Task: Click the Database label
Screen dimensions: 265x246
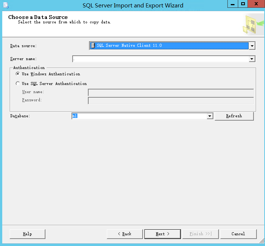Action: coord(20,116)
